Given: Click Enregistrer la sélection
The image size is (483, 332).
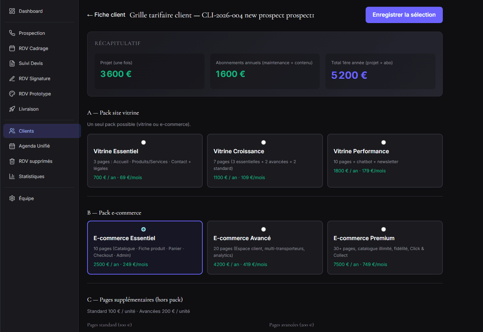Looking at the screenshot, I should (x=404, y=15).
